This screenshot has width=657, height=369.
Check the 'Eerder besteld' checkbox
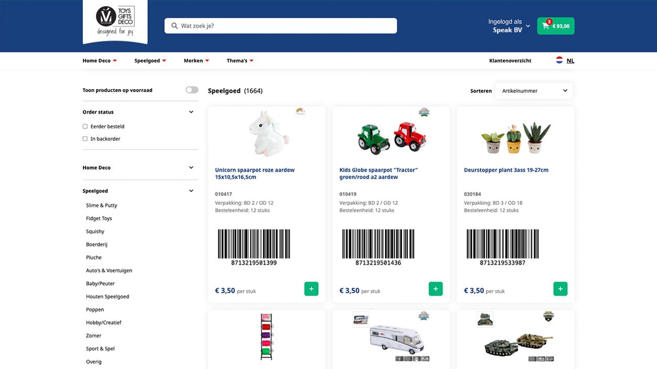(85, 126)
